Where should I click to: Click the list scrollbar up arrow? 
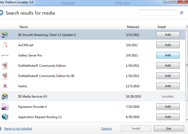tap(187, 27)
